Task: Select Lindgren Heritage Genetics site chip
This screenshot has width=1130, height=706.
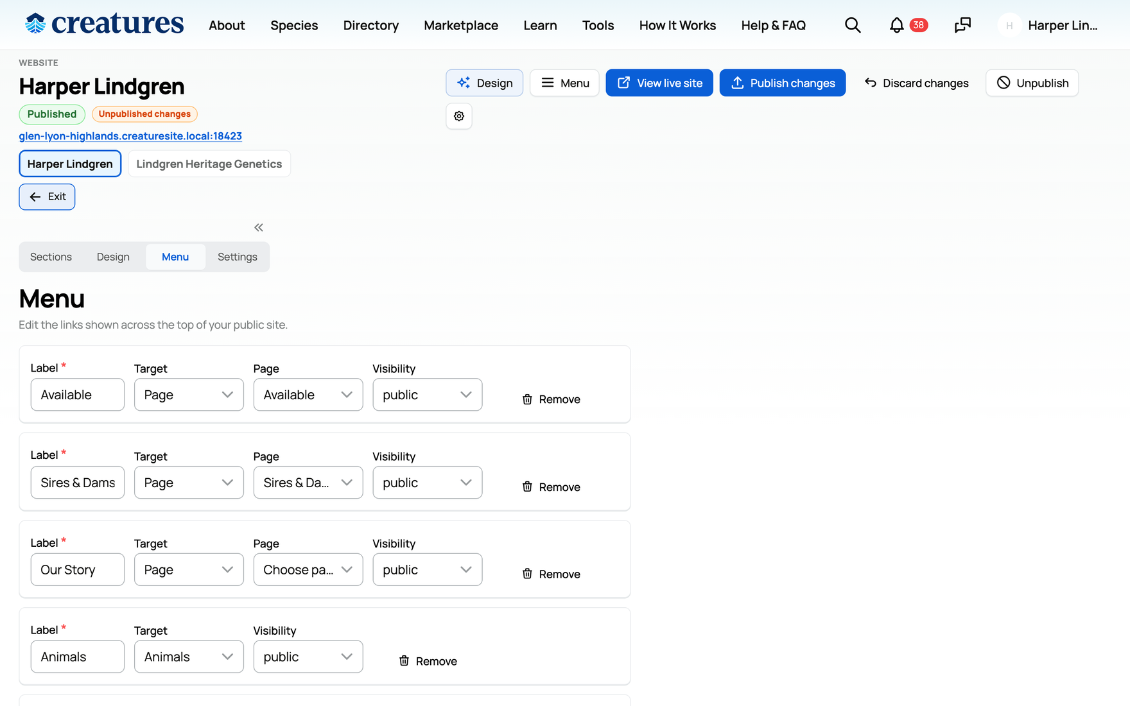Action: (209, 164)
